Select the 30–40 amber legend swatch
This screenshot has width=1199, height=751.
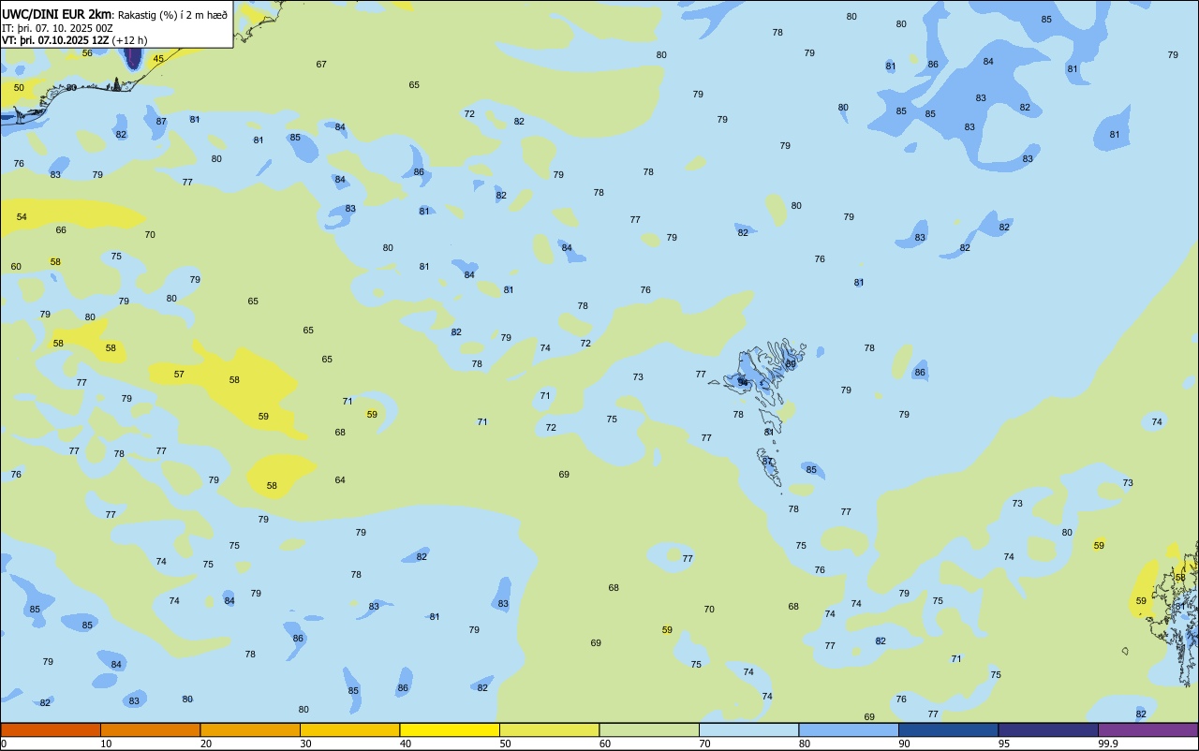tap(349, 729)
